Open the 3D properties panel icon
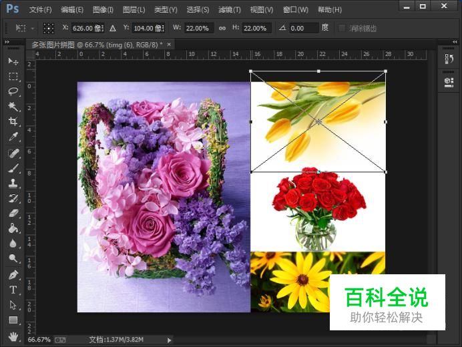462x347 pixels. click(x=449, y=82)
